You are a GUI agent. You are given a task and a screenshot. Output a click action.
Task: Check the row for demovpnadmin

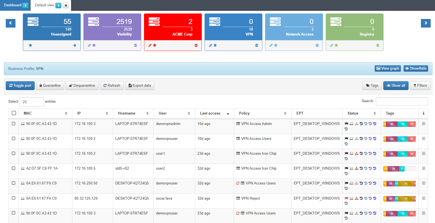click(13, 124)
